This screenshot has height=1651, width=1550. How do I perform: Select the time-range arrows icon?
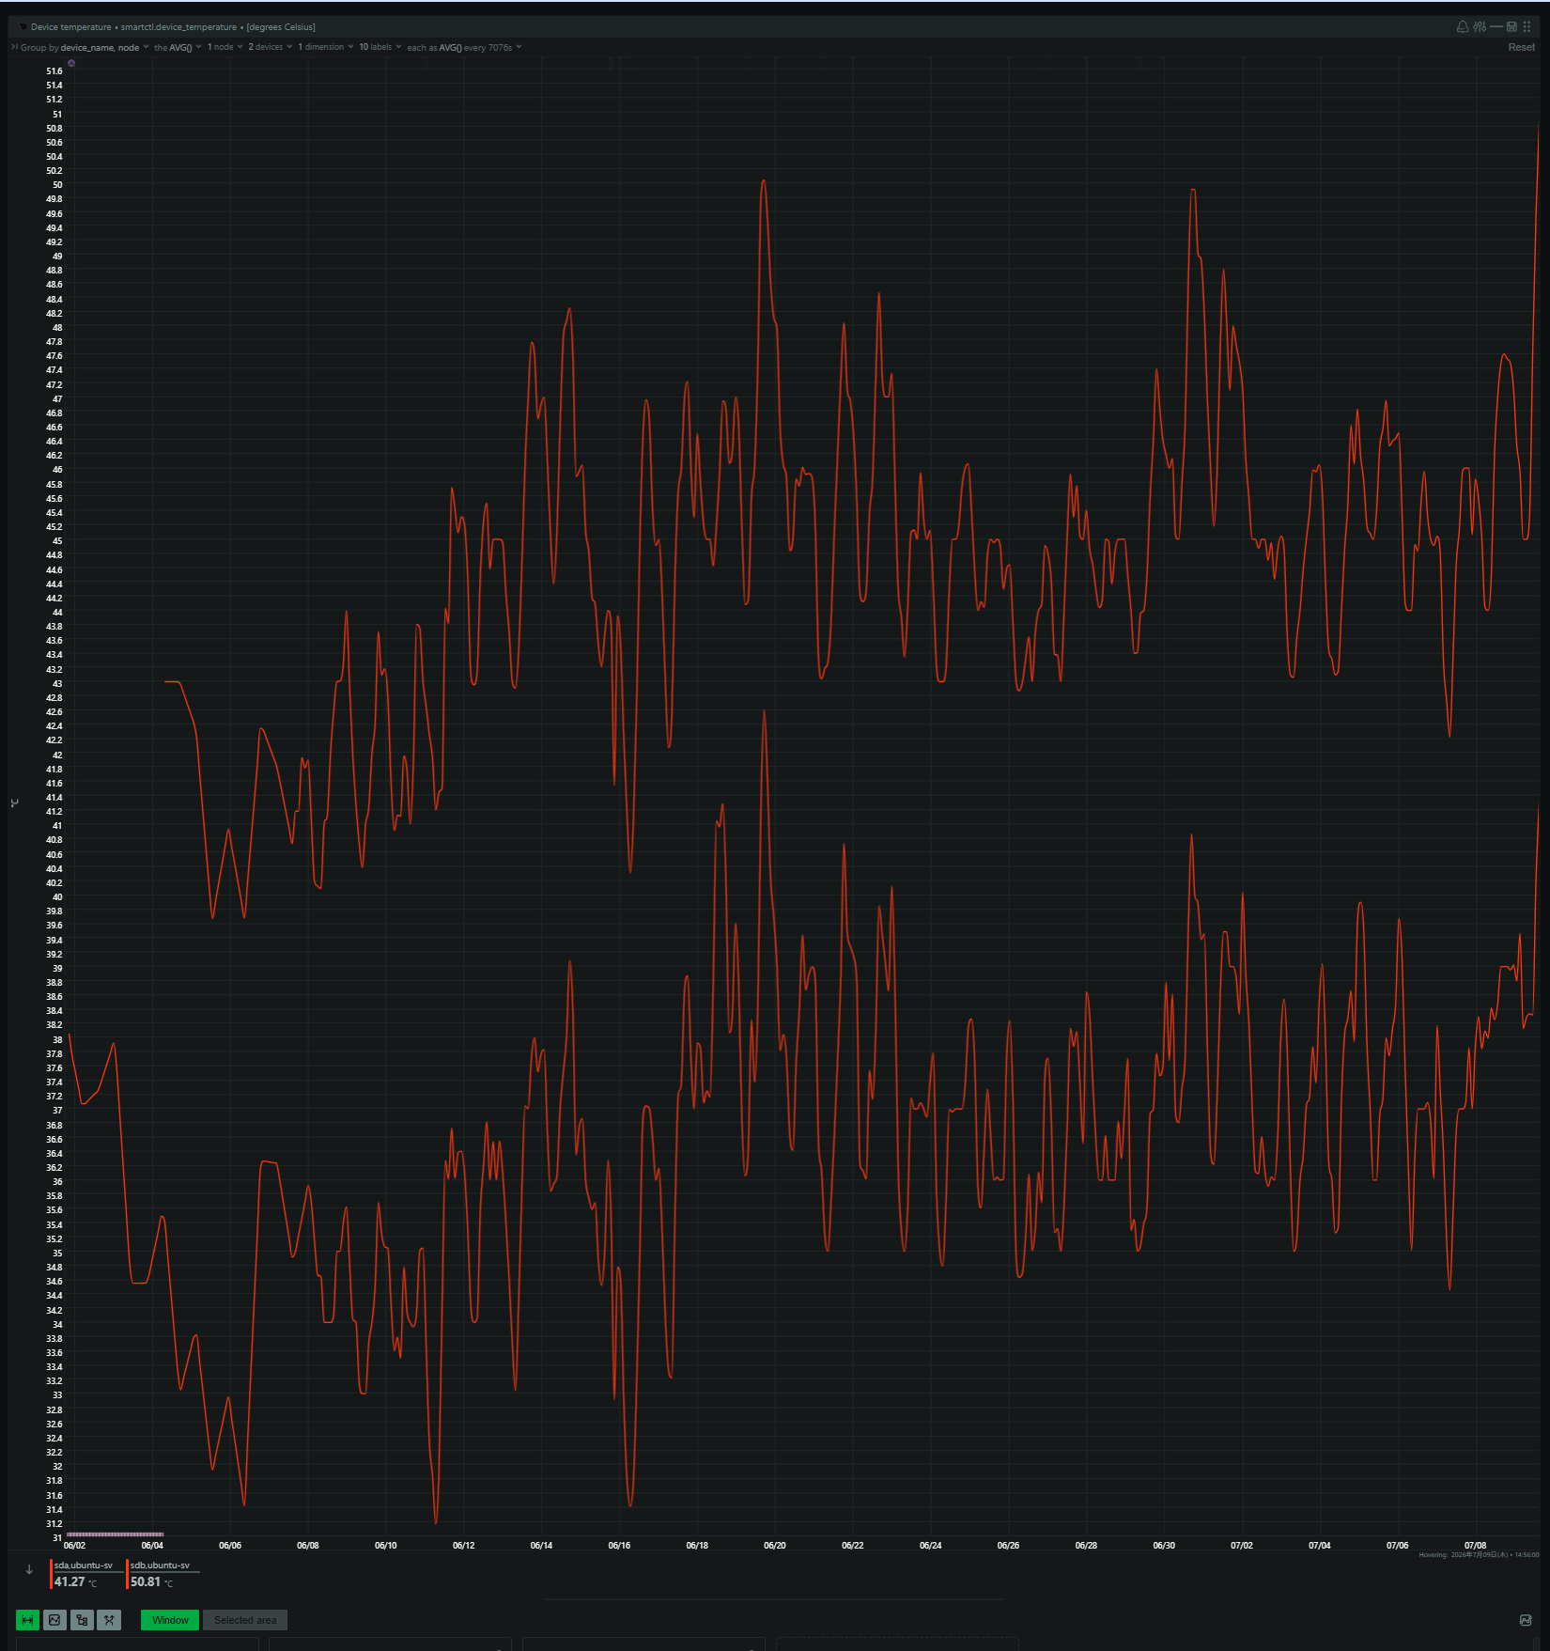(28, 1620)
